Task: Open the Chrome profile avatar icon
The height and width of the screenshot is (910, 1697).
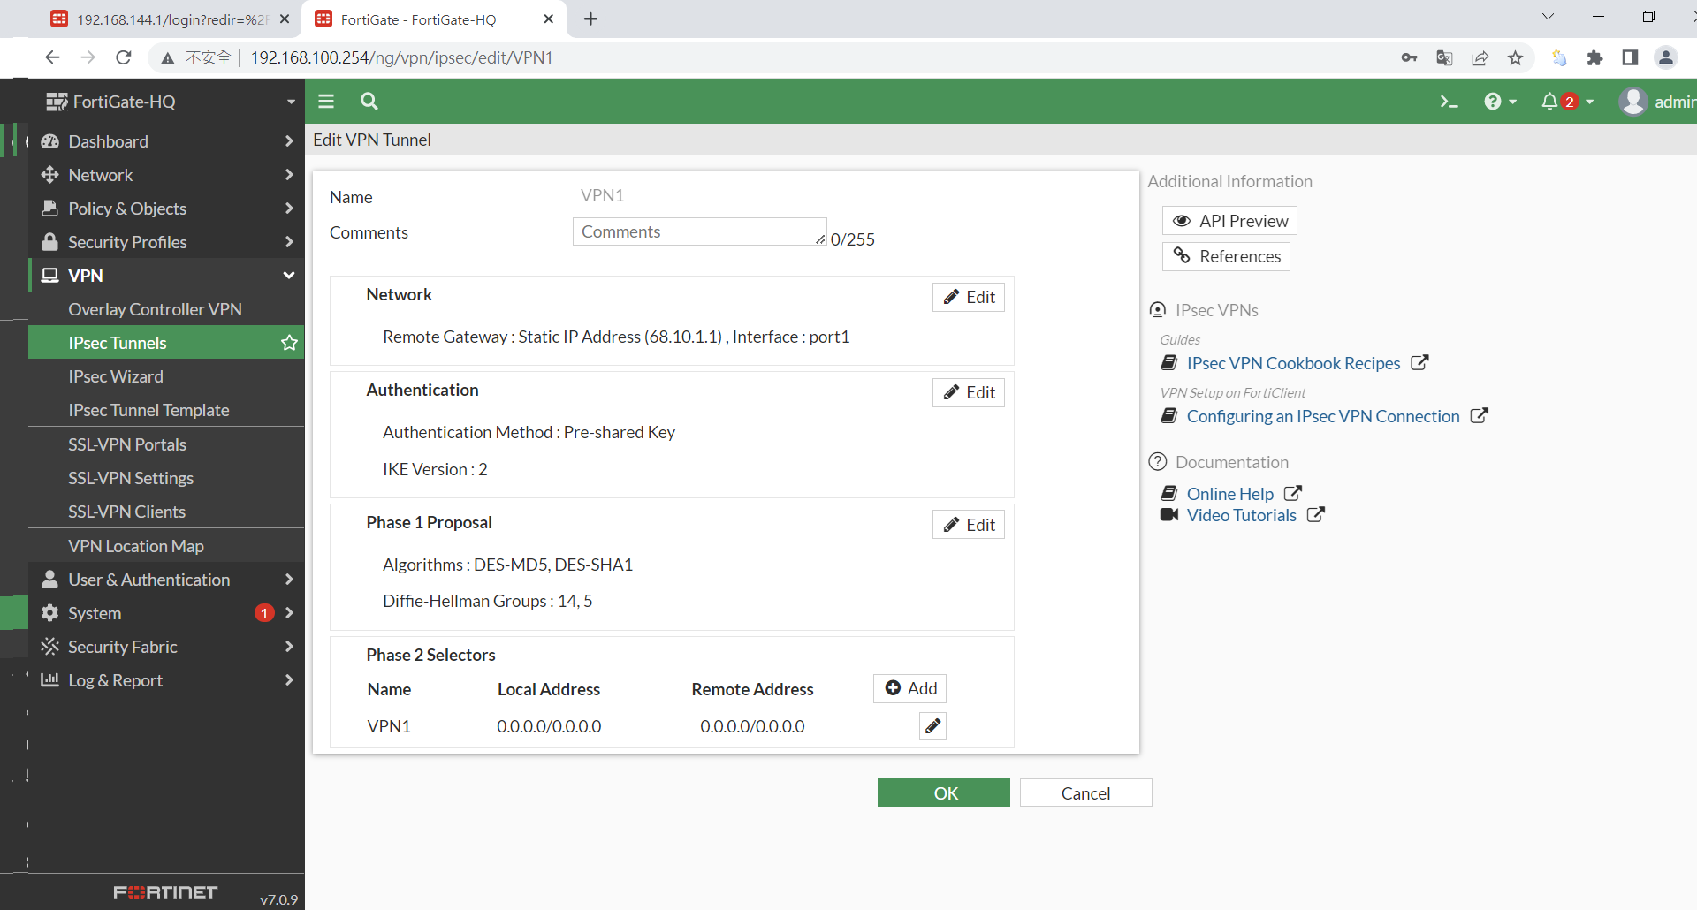Action: point(1666,58)
